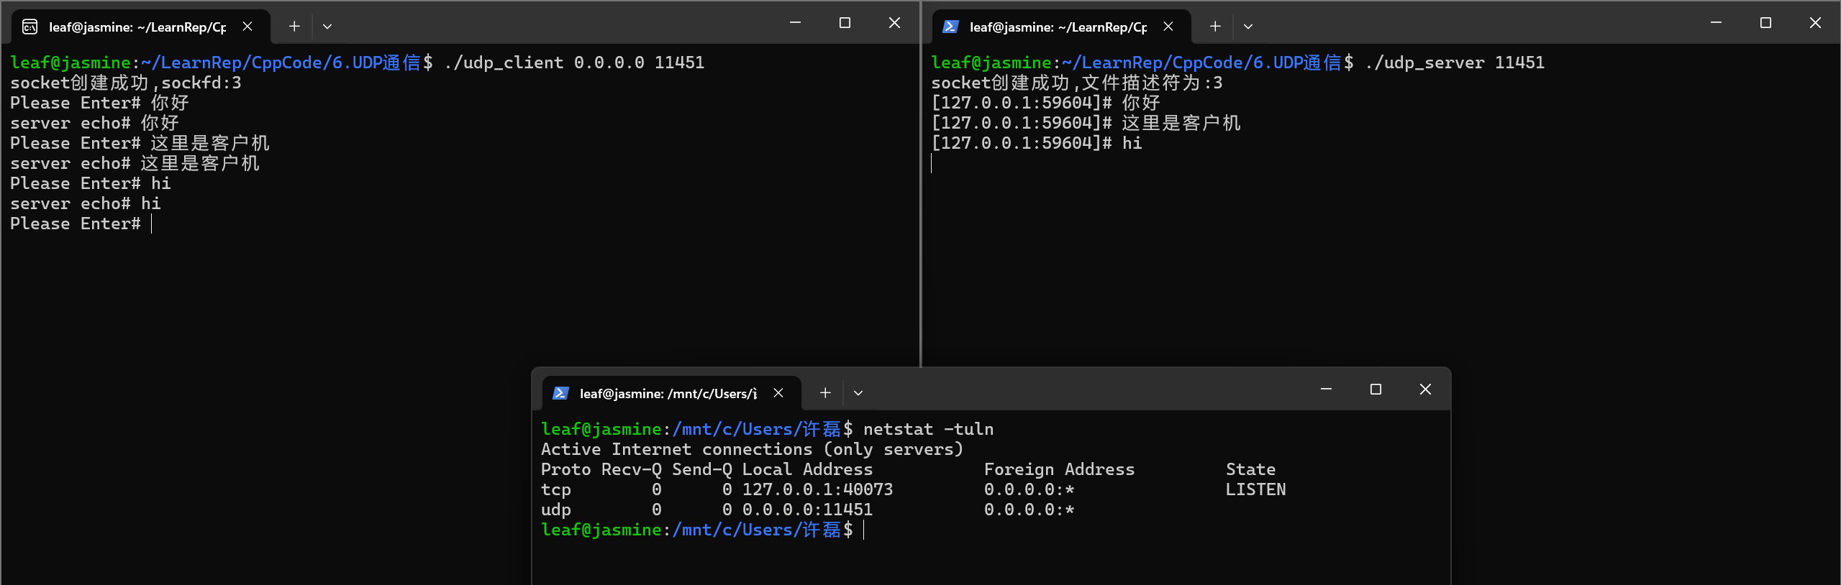This screenshot has height=585, width=1841.
Task: Click the '0.0.0.0:11451' udp local address
Action: [807, 510]
